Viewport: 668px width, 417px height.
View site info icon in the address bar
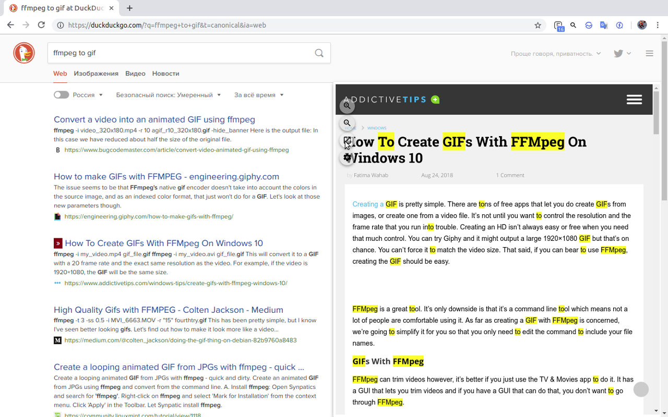[x=61, y=25]
